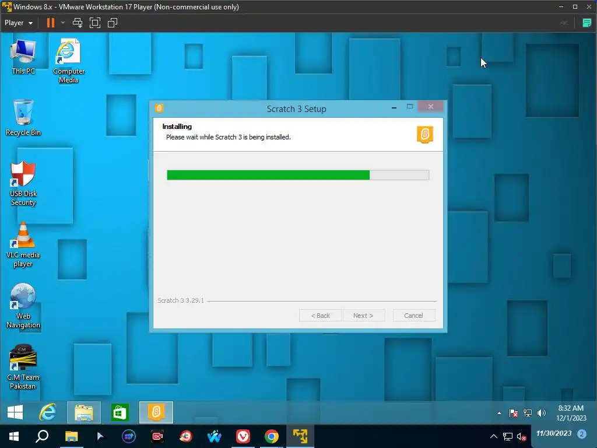Viewport: 597px width, 448px height.
Task: Open host File Explorer from taskbar
Action: click(71, 436)
